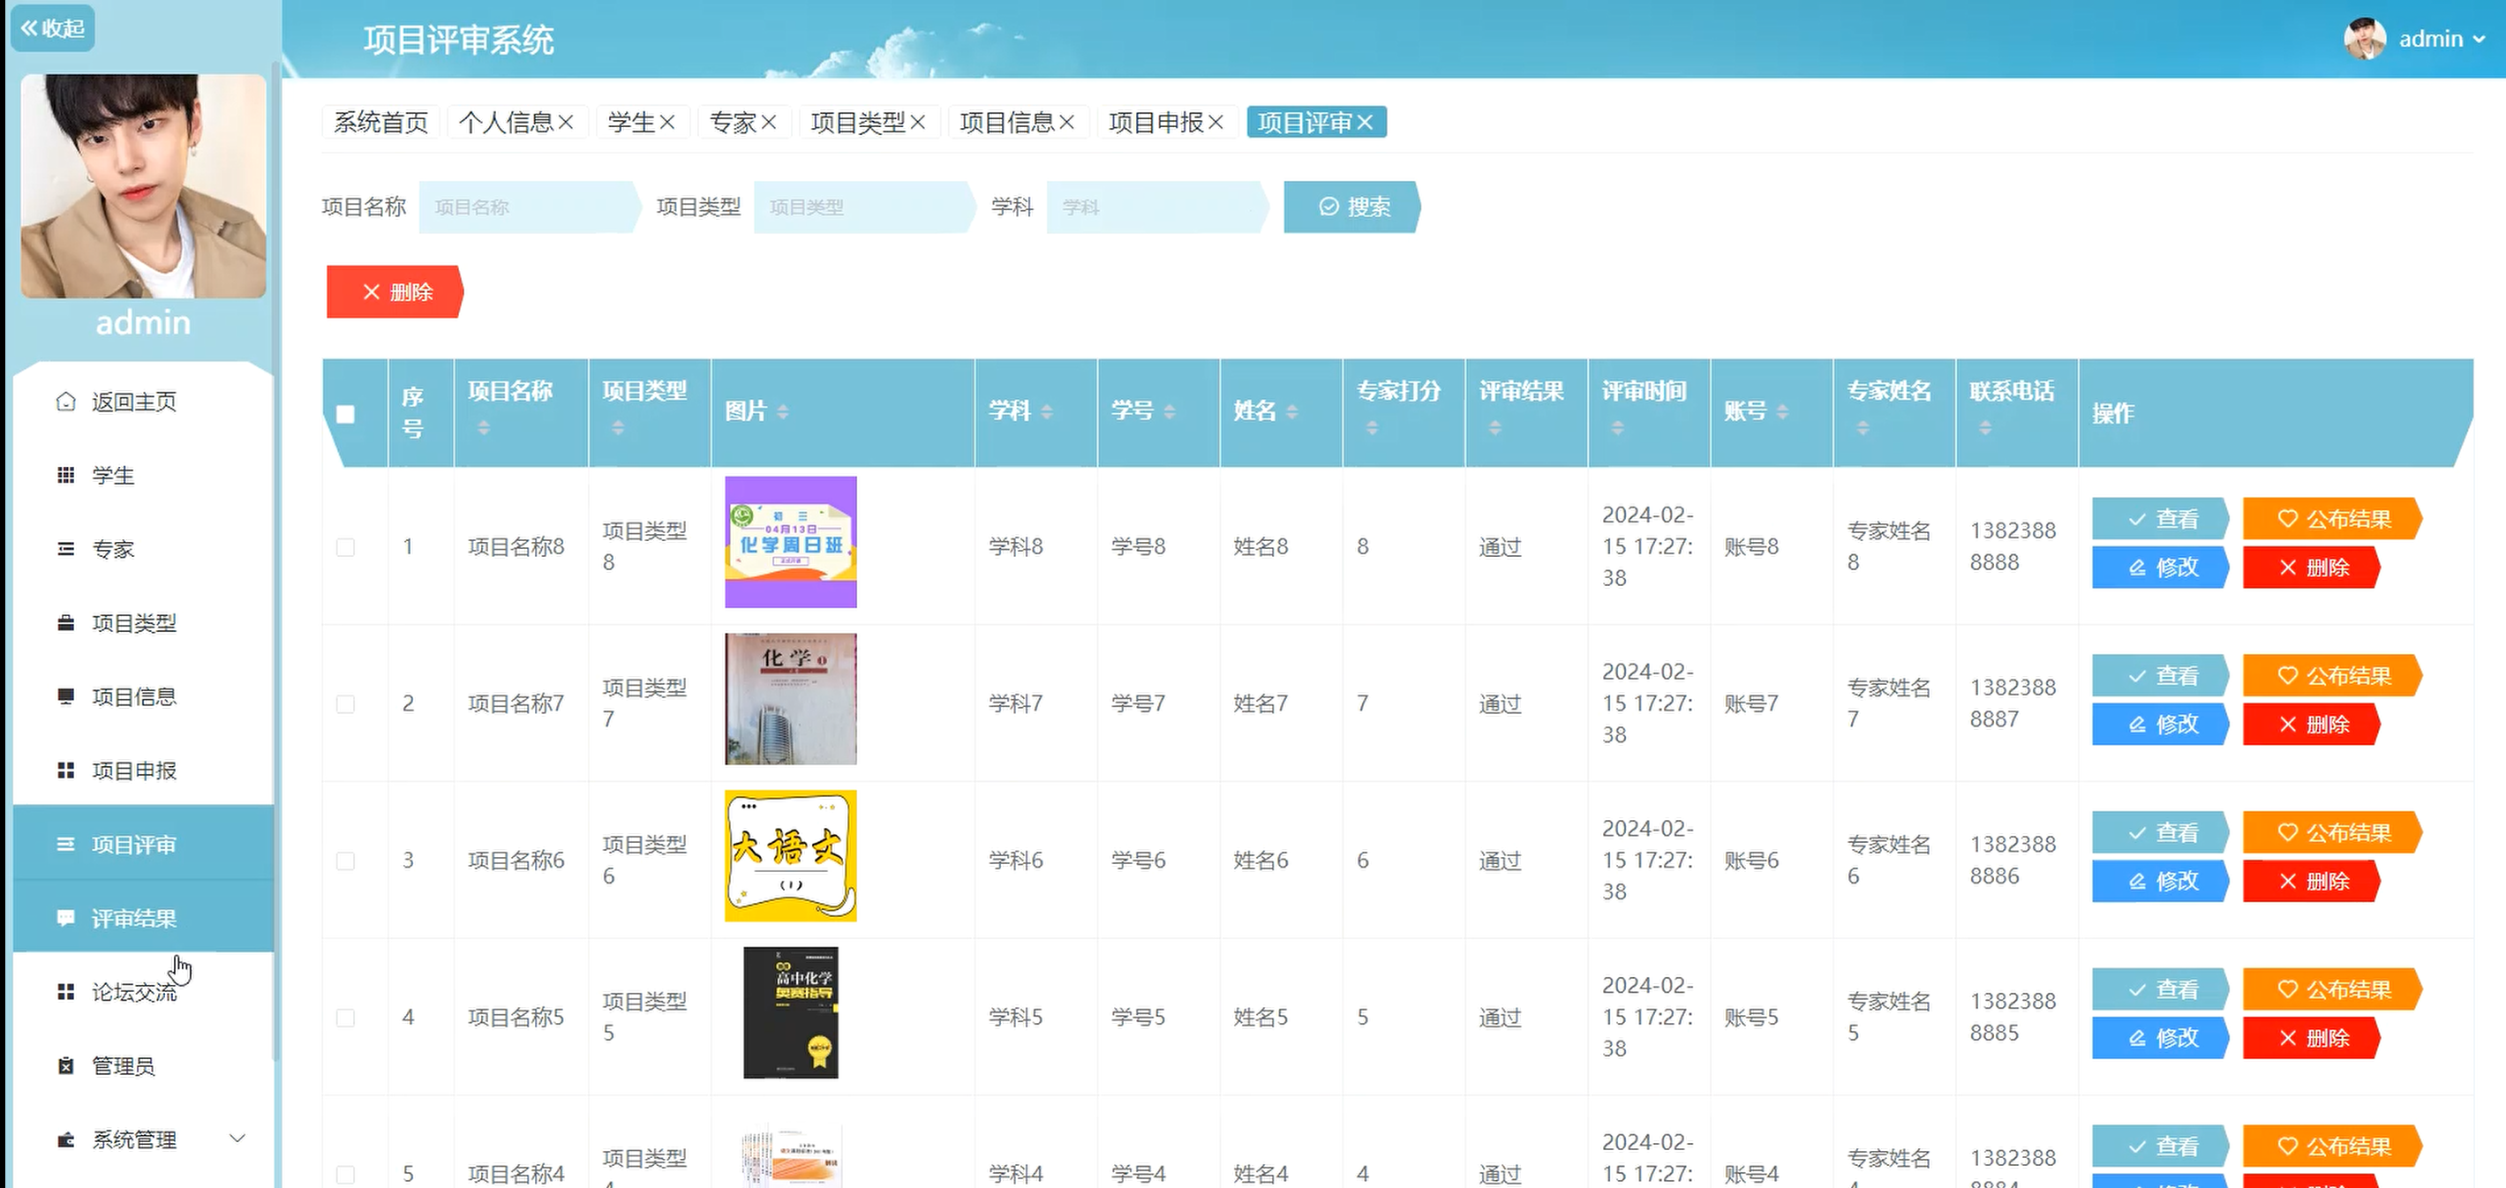The image size is (2506, 1188).
Task: Click 删除 for 项目名称5
Action: [2312, 1037]
